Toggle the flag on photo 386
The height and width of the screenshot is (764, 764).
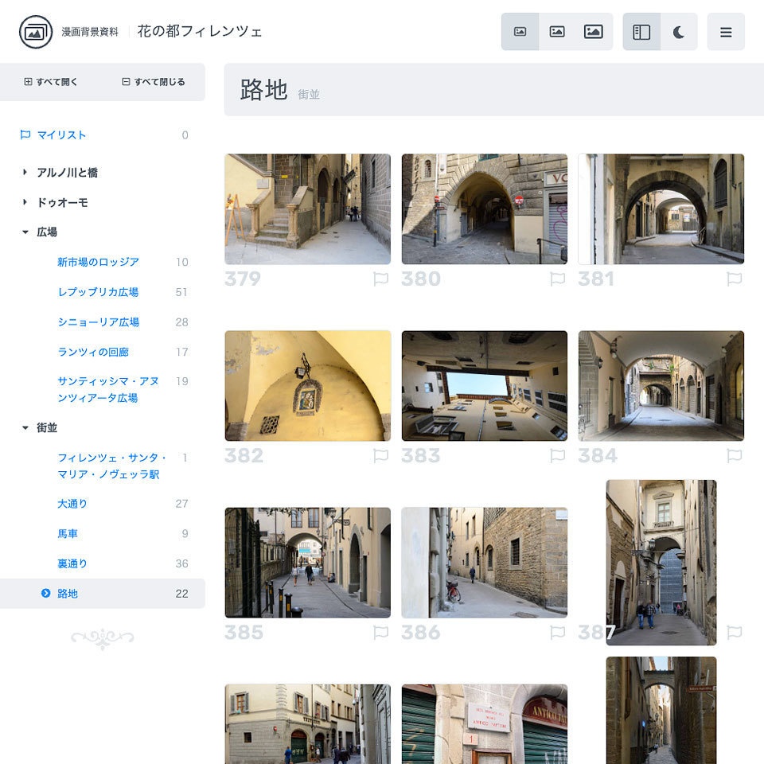pyautogui.click(x=558, y=632)
